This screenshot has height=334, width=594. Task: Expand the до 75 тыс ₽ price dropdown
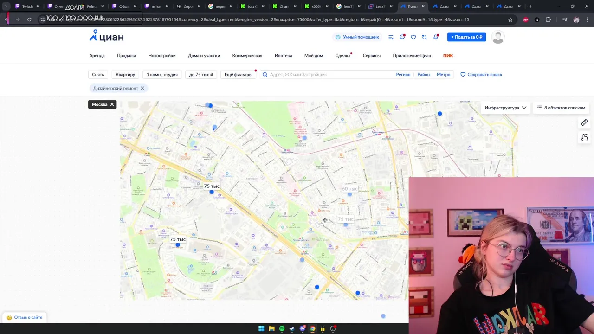[x=201, y=74]
